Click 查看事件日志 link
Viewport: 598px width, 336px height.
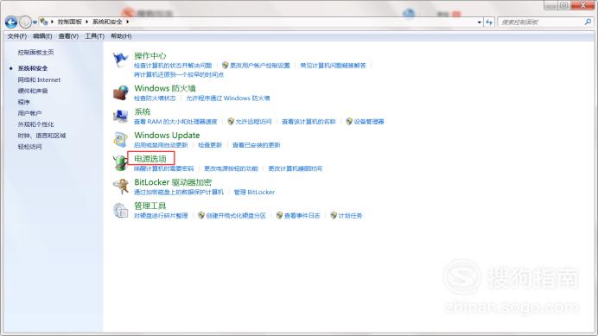[x=302, y=216]
